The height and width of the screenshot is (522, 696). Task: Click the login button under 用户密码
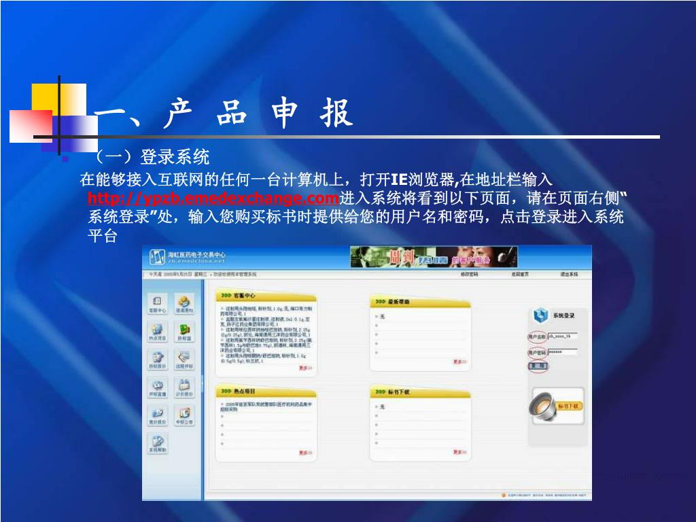(x=538, y=366)
